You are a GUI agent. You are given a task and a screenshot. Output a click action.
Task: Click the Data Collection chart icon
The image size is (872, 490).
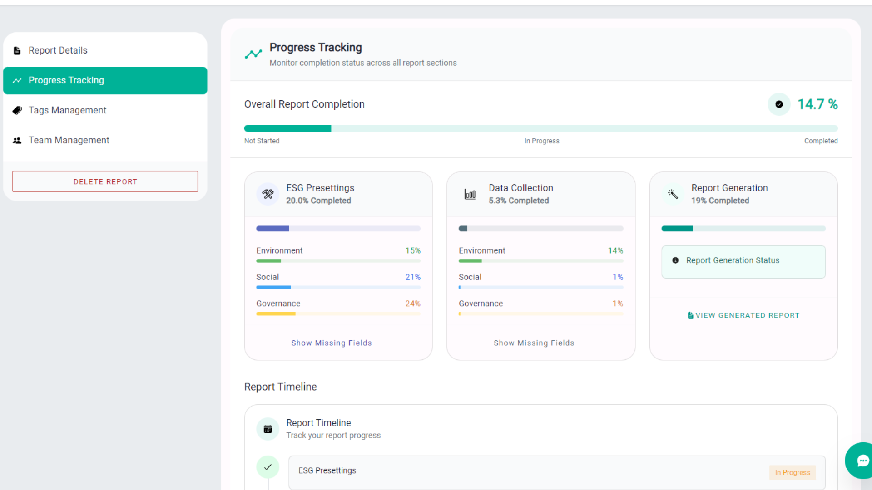coord(470,194)
